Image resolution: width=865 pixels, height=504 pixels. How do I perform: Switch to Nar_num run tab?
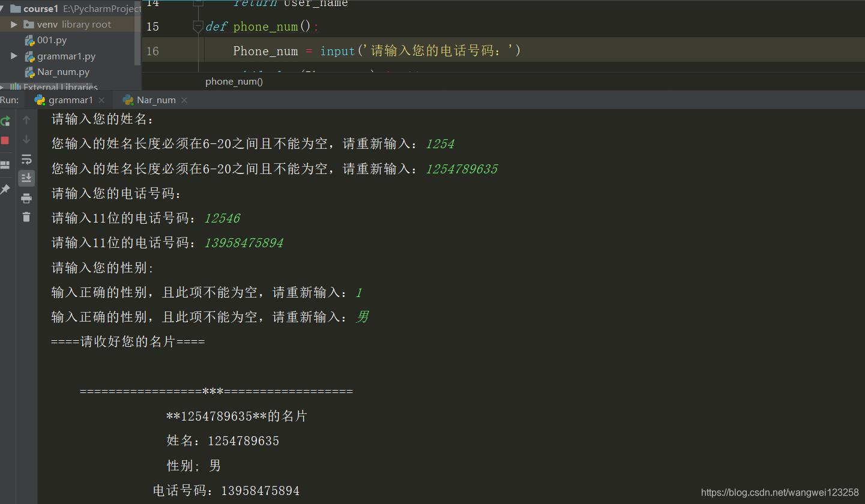click(156, 100)
